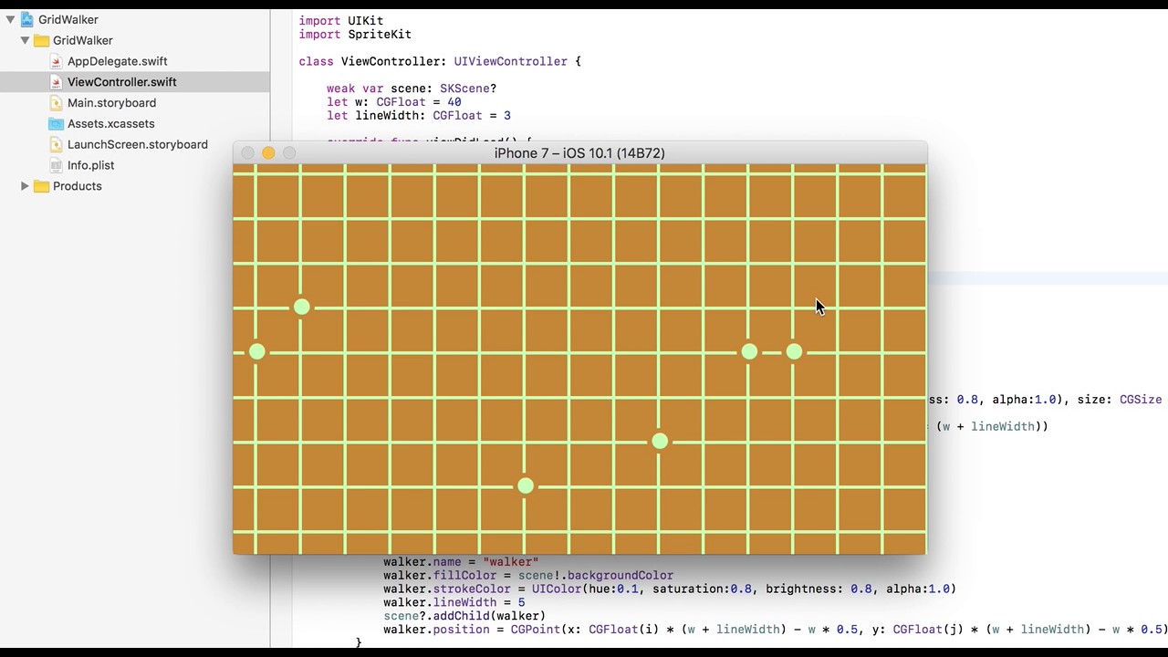Click the walker dot at the left edge
The height and width of the screenshot is (657, 1168).
(257, 351)
